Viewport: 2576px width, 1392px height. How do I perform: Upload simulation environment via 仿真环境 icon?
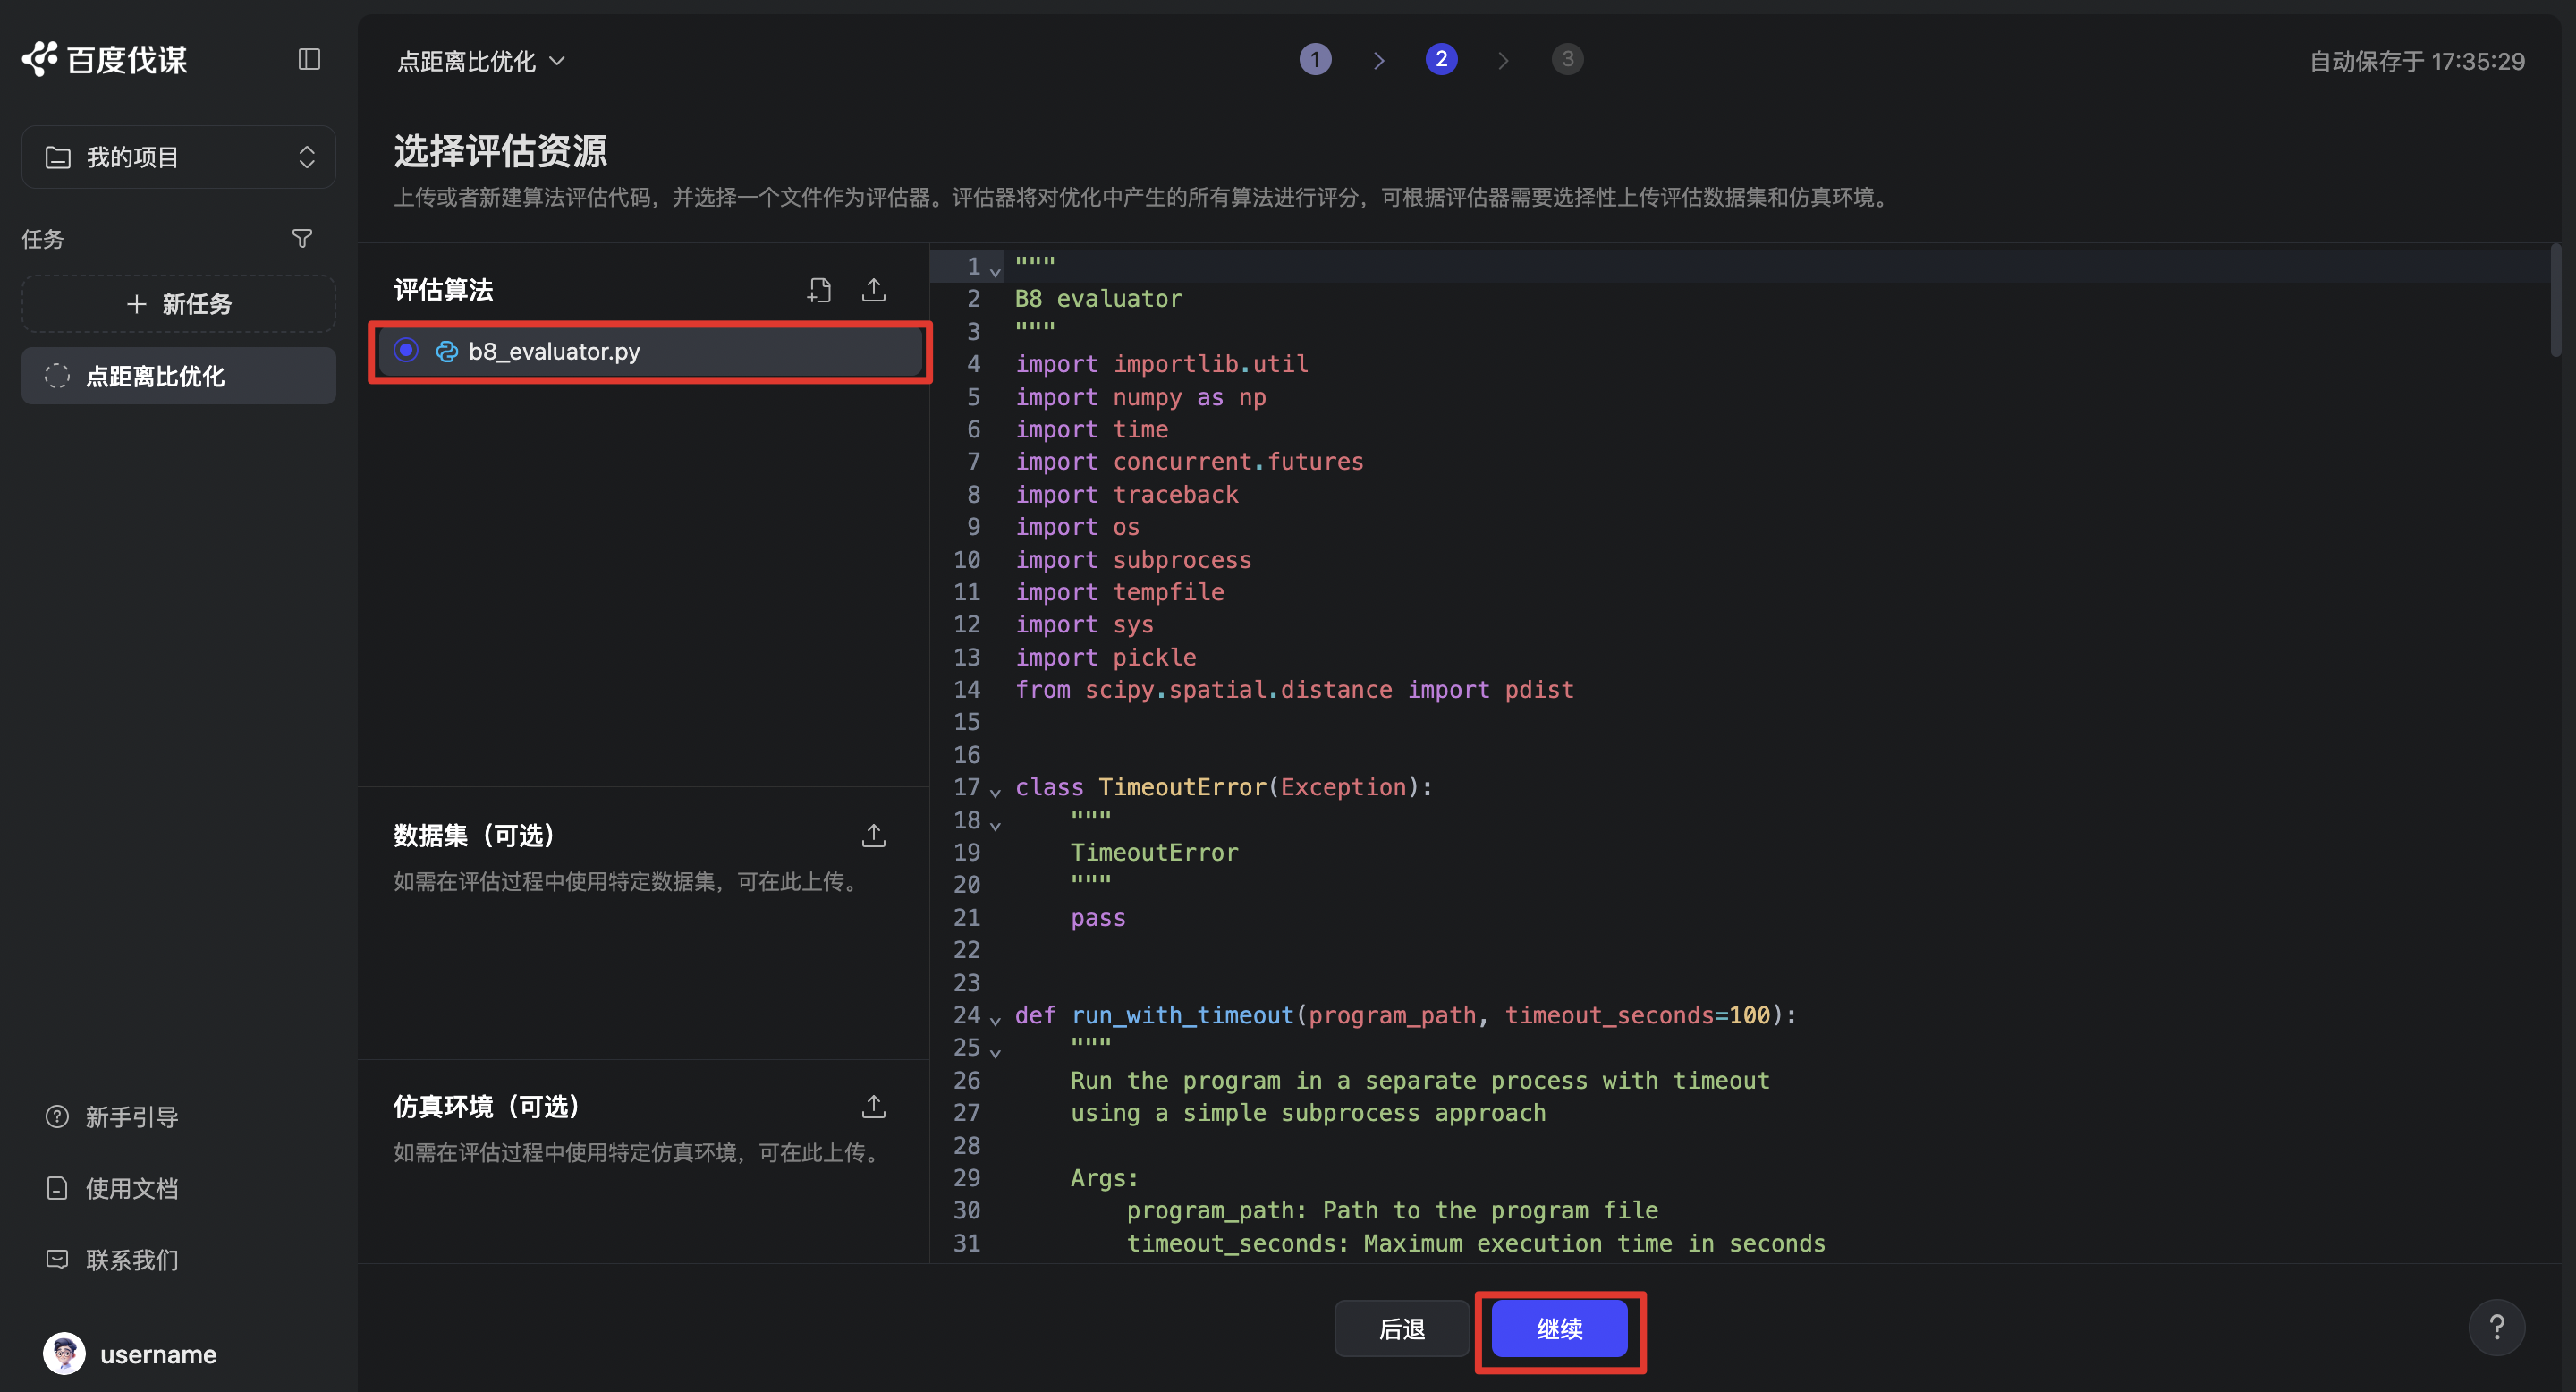[x=873, y=1107]
